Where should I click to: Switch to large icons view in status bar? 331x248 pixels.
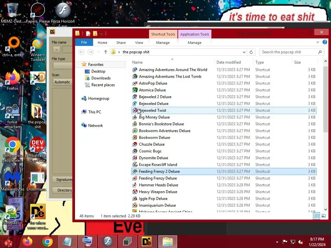point(323,216)
